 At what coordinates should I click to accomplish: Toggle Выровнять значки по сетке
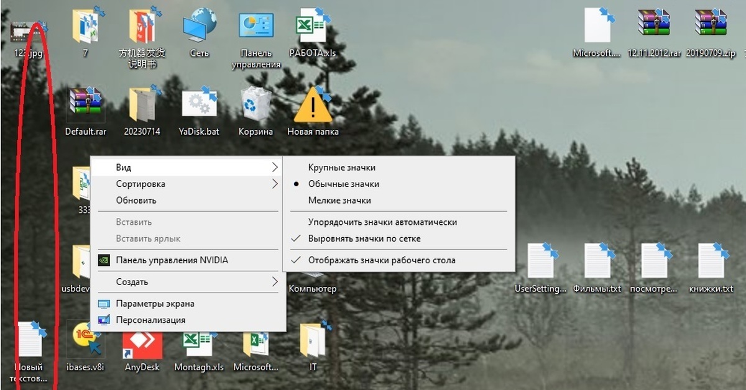coord(364,238)
